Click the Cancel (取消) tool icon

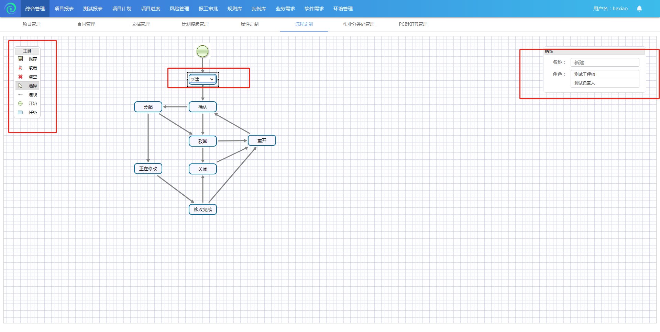pyautogui.click(x=20, y=68)
